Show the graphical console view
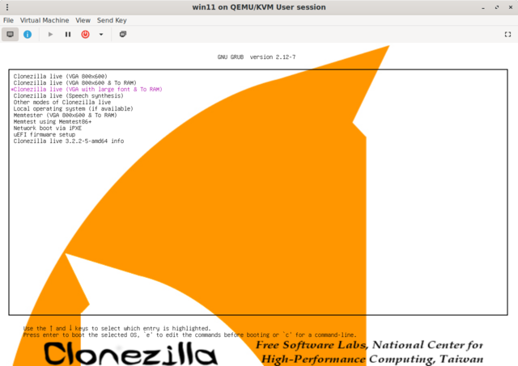The width and height of the screenshot is (518, 366). 11,35
